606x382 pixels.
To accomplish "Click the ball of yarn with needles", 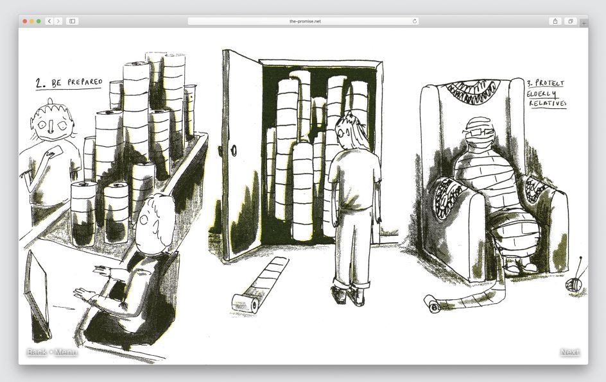I will click(575, 282).
